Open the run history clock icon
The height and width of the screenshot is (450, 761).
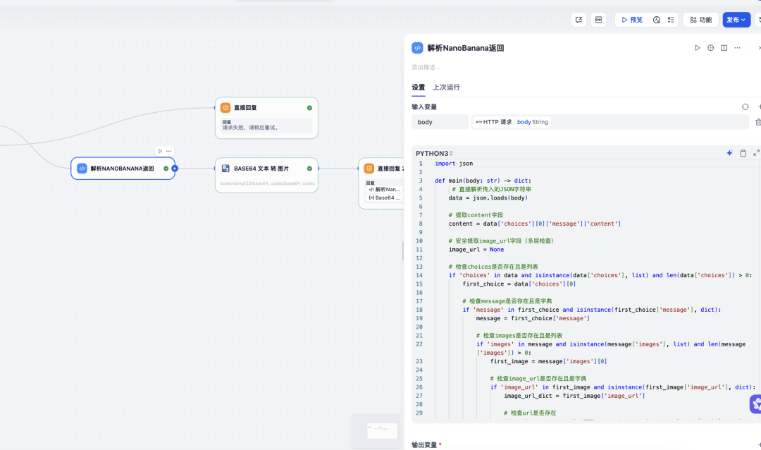coord(657,20)
